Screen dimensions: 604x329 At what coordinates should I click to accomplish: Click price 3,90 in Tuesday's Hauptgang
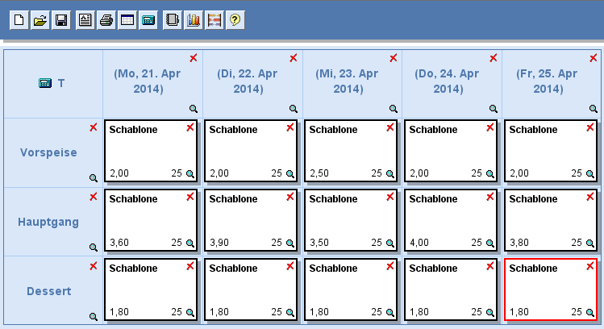point(219,243)
